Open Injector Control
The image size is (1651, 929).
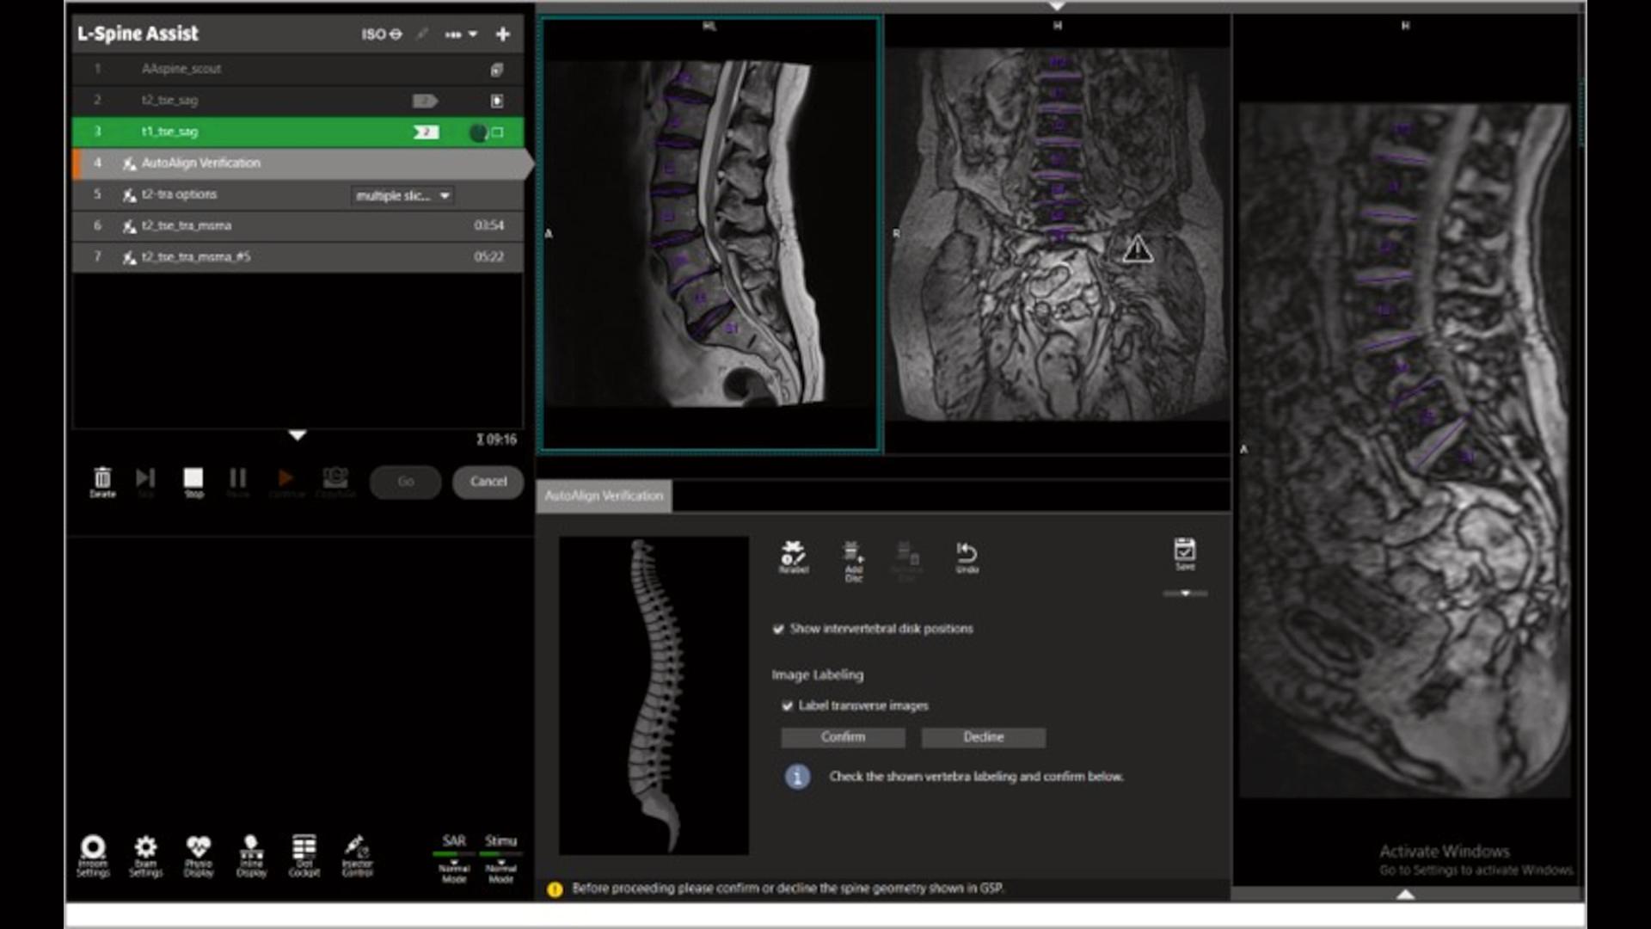[x=355, y=855]
